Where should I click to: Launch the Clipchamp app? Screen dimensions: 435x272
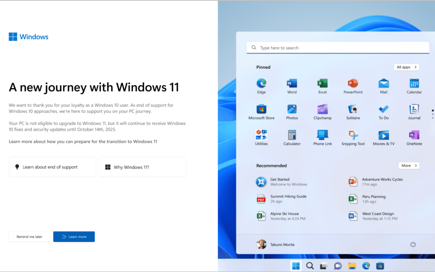tap(322, 112)
